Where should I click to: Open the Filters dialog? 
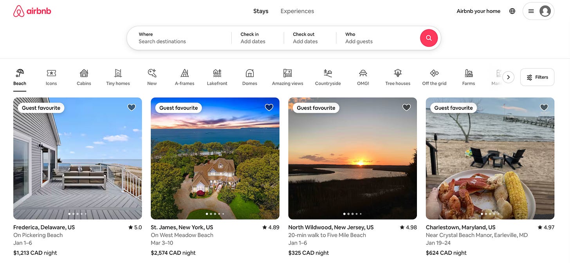[x=537, y=77]
